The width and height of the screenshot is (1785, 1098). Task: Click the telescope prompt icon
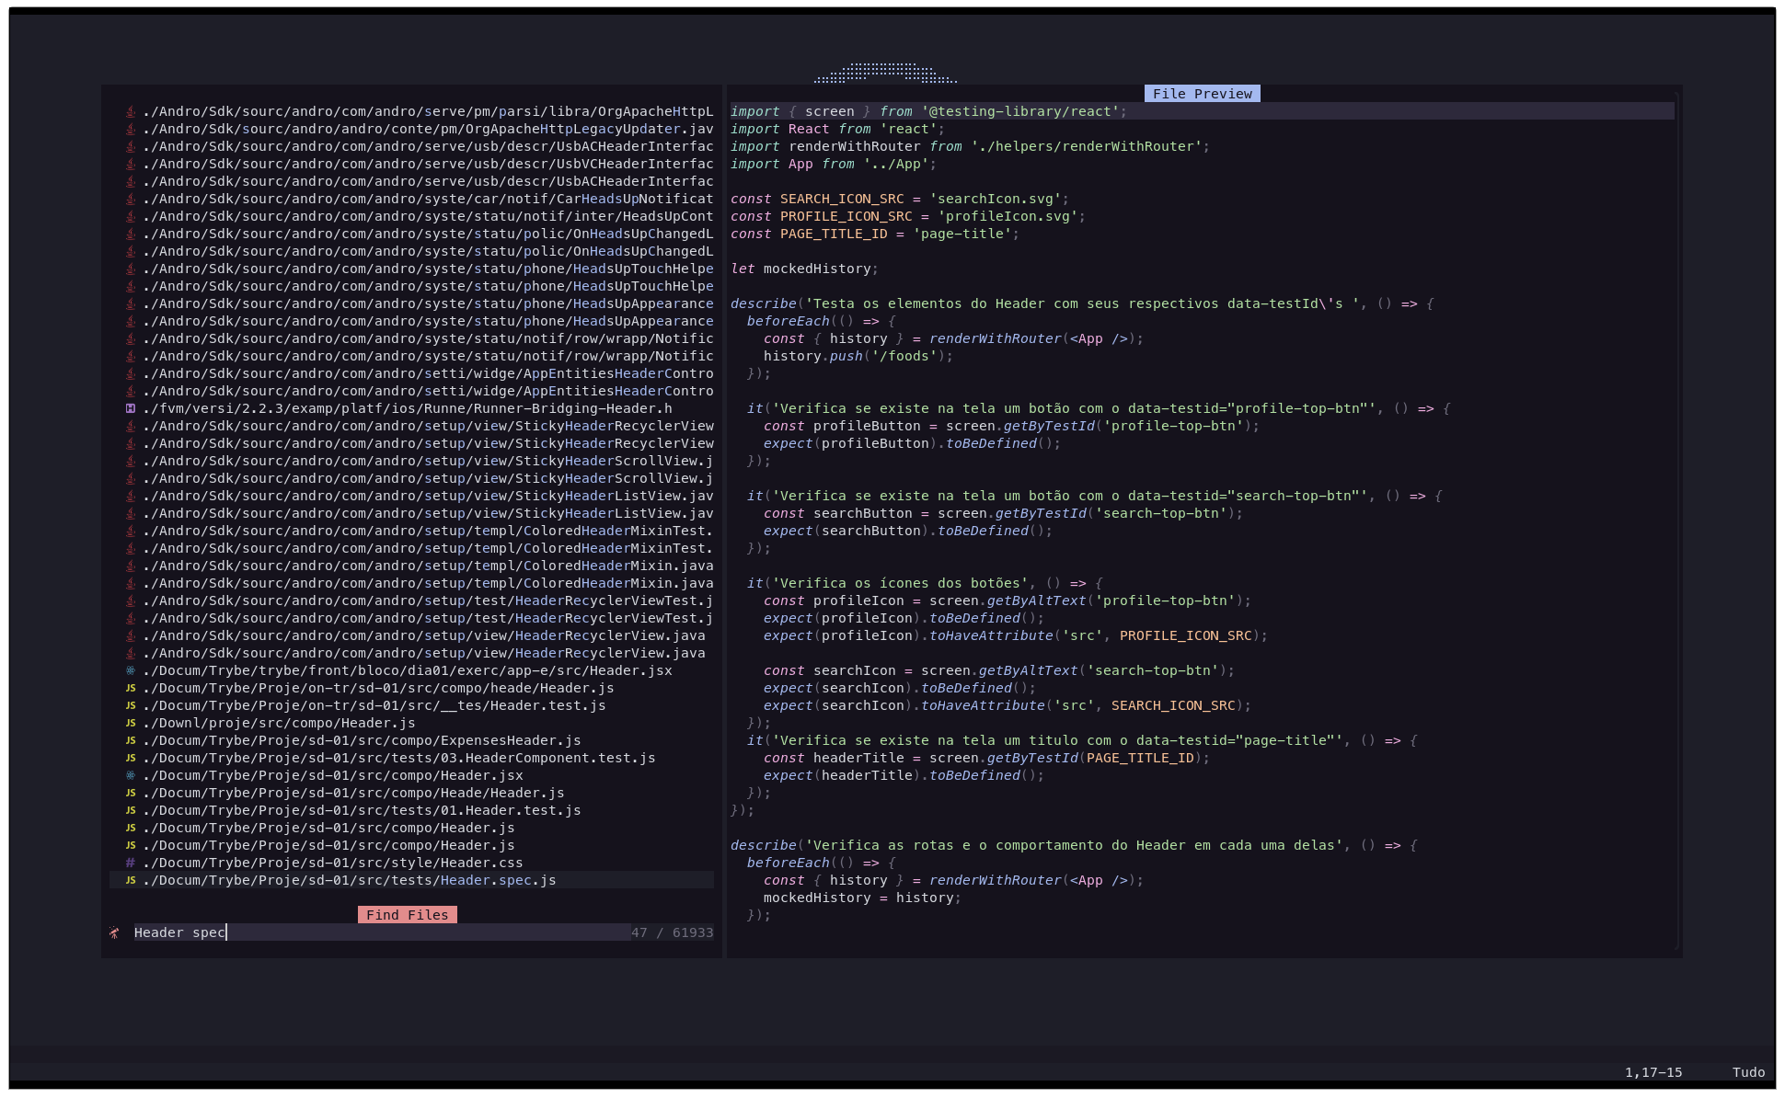click(114, 932)
